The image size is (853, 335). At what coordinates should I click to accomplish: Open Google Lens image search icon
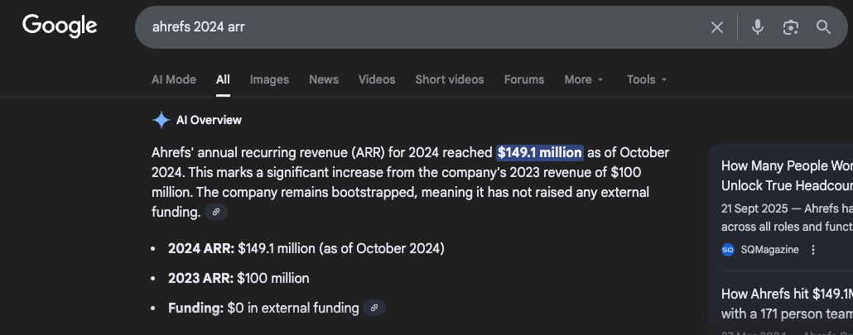coord(790,27)
